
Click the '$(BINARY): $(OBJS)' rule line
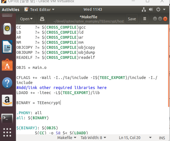(x=37, y=128)
